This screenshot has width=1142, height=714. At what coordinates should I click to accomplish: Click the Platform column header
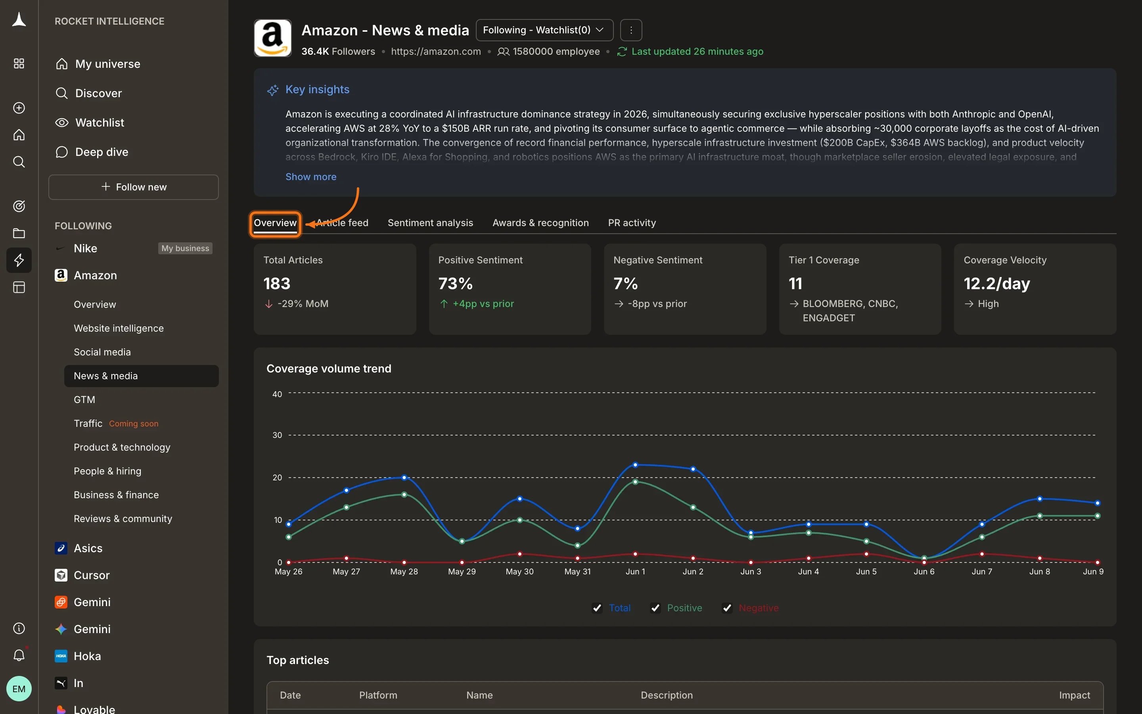click(378, 695)
